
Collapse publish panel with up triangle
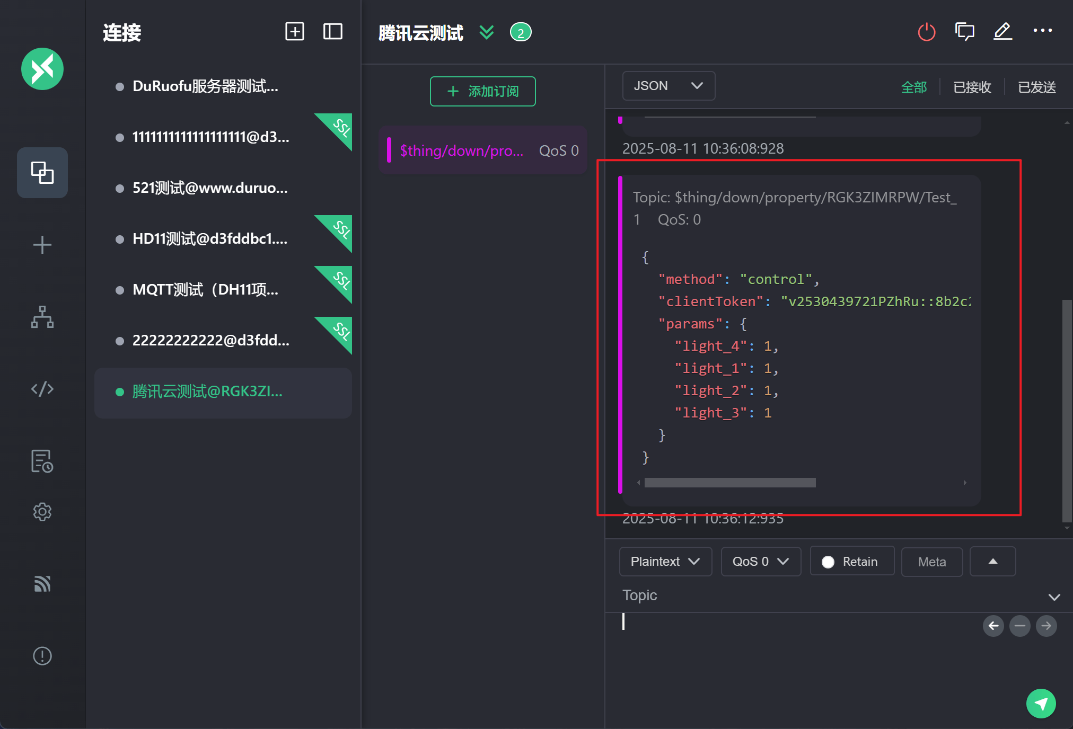point(992,562)
